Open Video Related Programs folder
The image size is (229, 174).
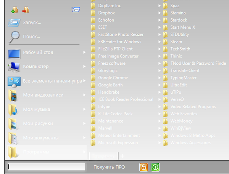coord(195,107)
